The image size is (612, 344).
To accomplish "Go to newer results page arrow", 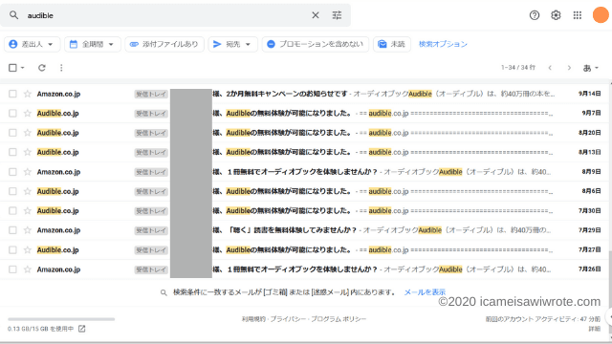I will pos(550,68).
